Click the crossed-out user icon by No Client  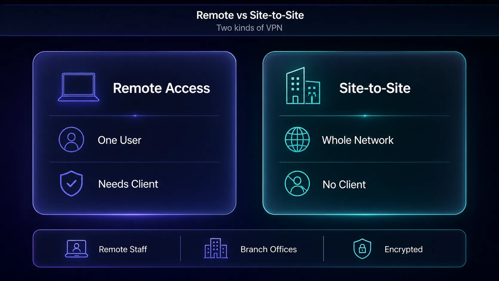[297, 183]
